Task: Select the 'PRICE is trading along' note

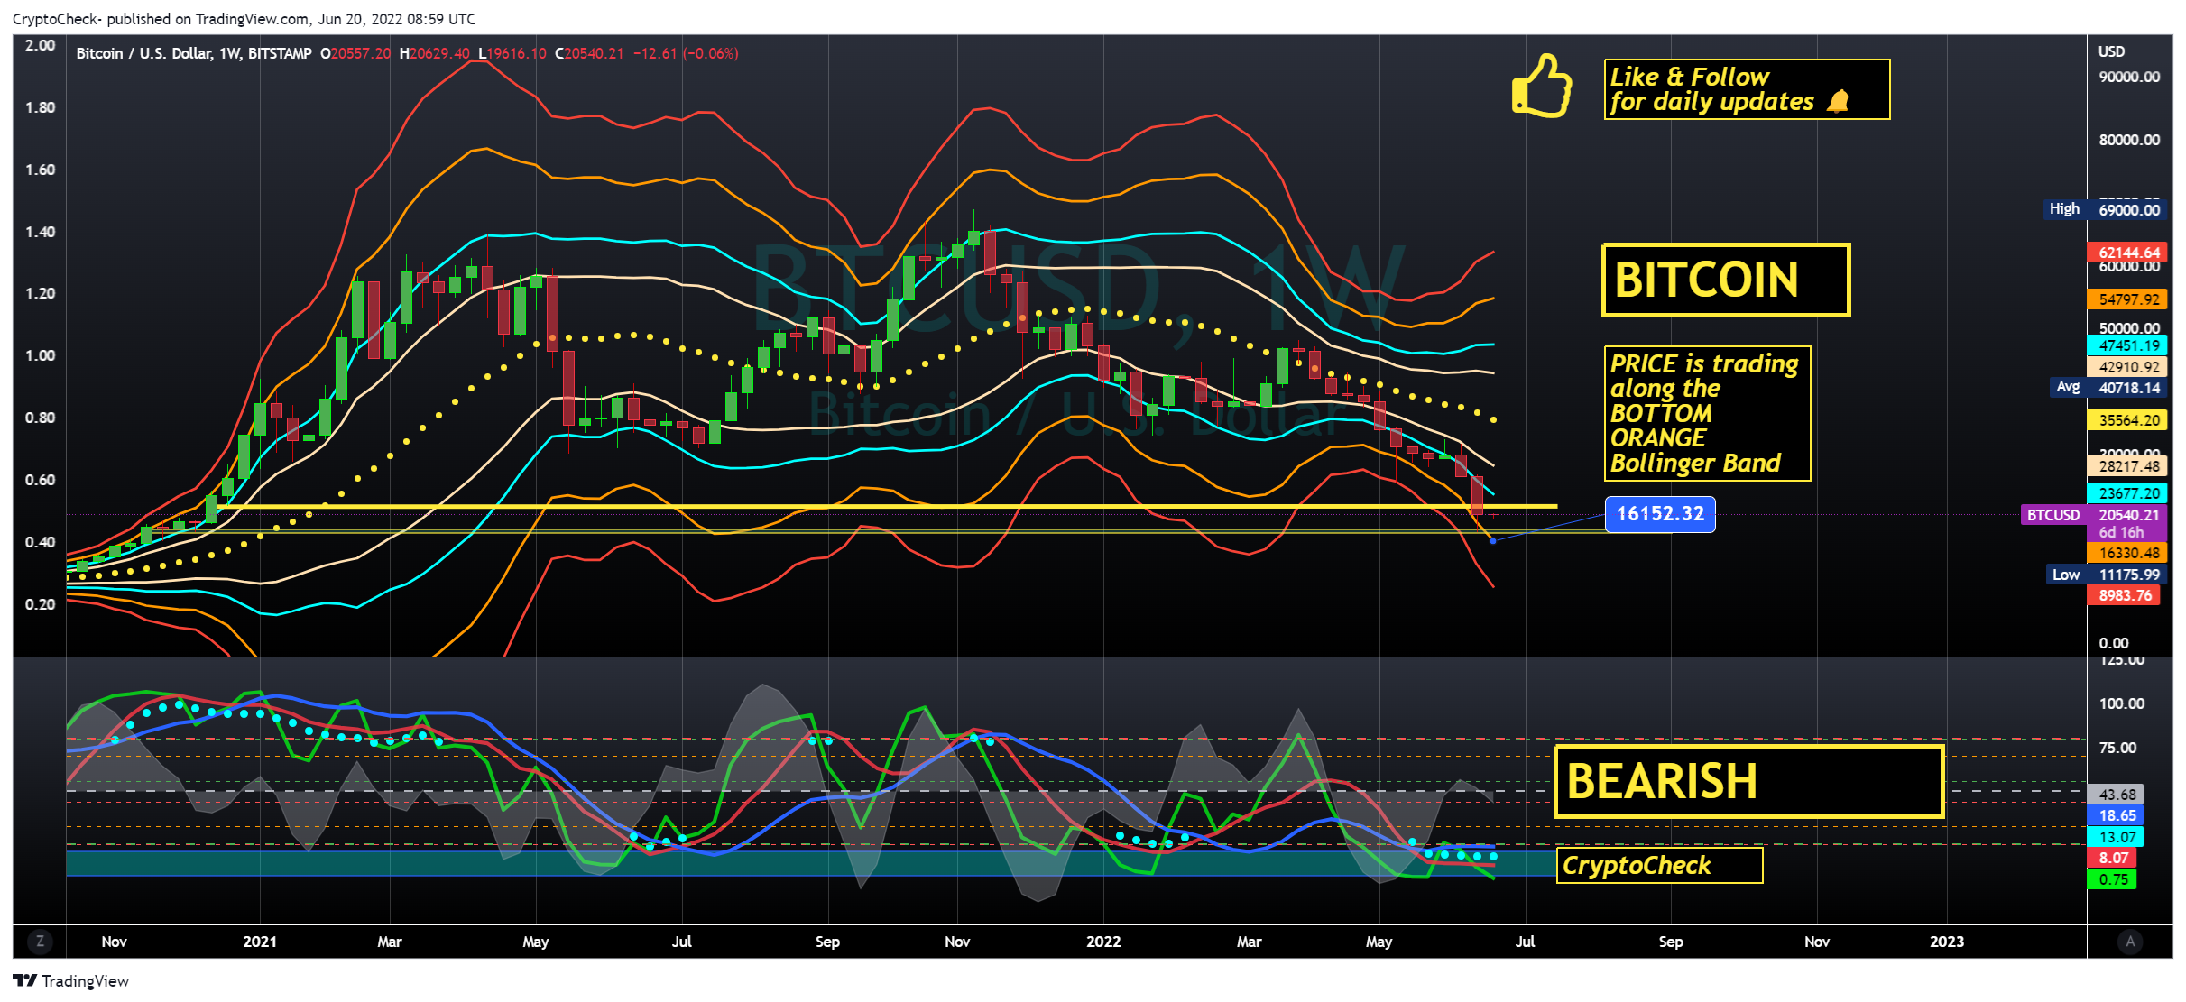Action: [1707, 413]
